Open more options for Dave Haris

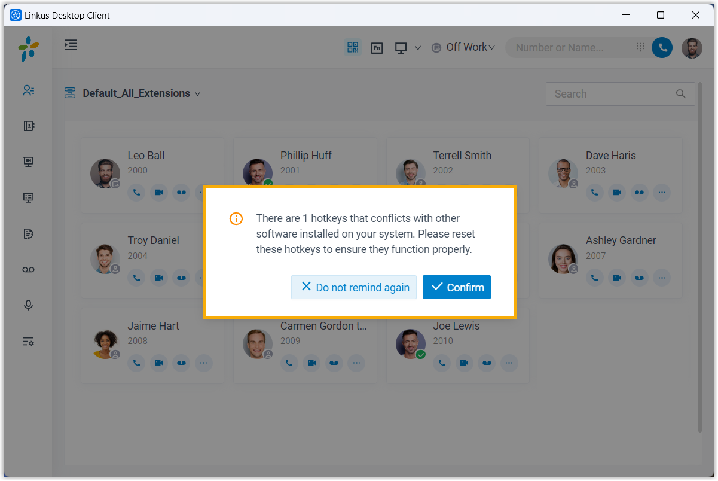[662, 193]
